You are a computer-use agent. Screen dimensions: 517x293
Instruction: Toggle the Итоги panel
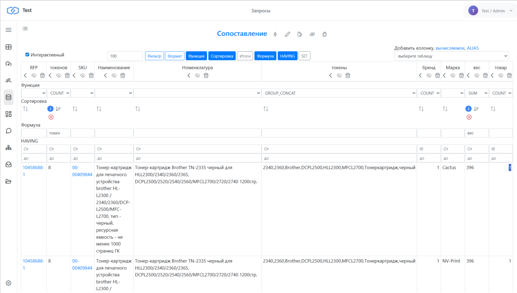tap(245, 56)
